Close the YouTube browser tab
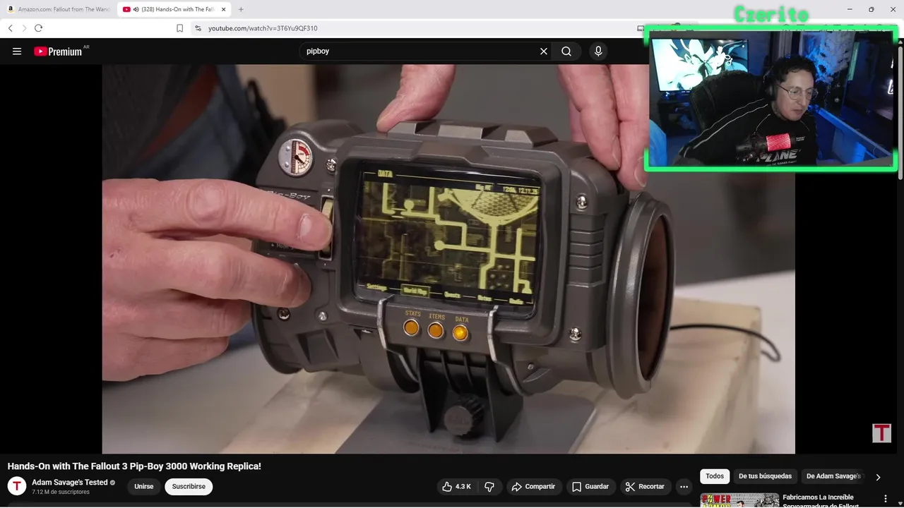 coord(223,9)
